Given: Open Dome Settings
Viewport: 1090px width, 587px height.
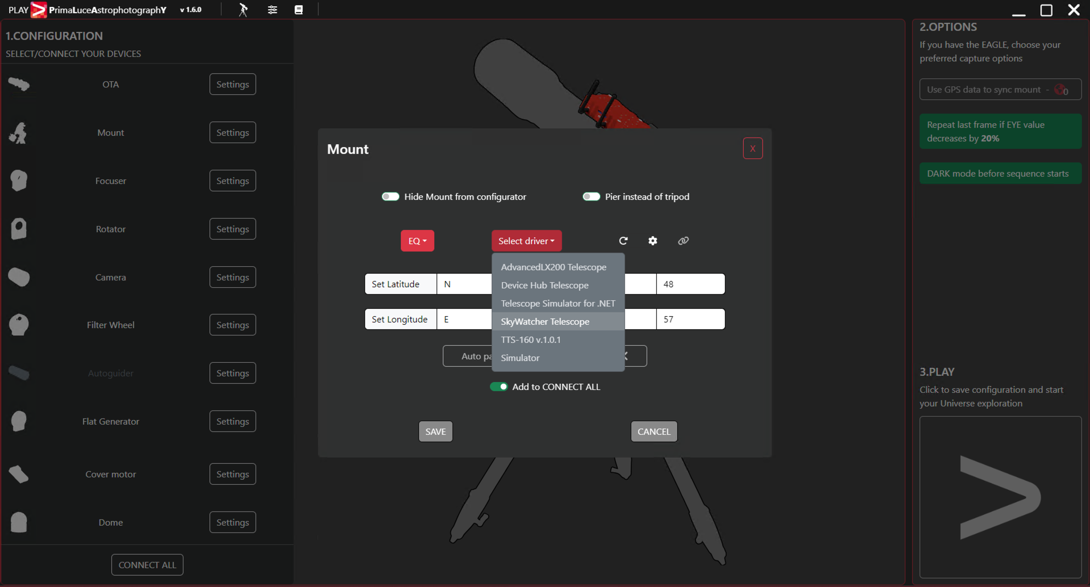Looking at the screenshot, I should 233,522.
